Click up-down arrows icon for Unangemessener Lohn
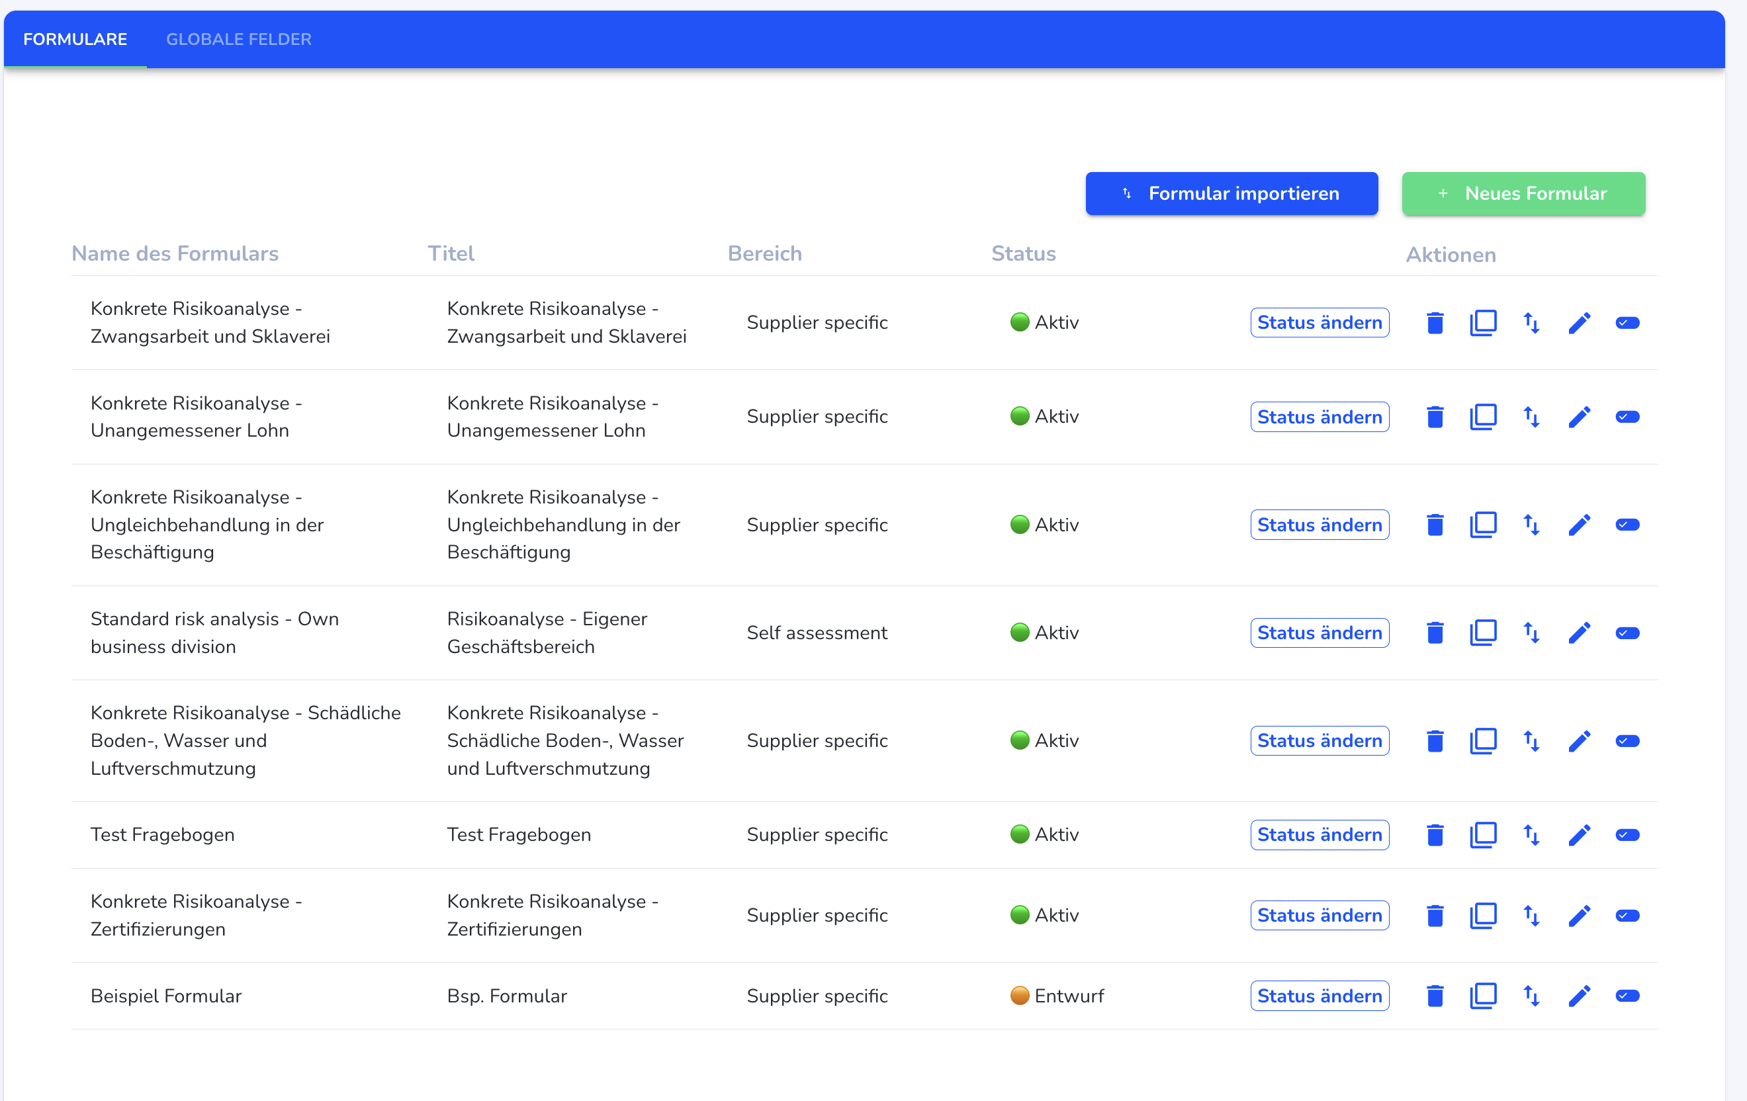 [x=1531, y=417]
